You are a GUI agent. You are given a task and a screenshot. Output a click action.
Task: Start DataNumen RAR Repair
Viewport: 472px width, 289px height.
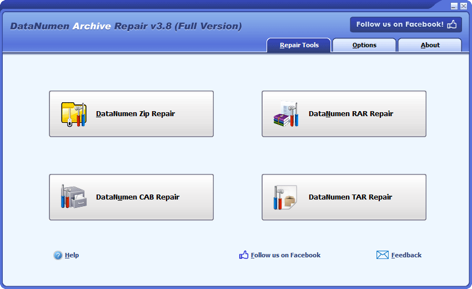click(x=350, y=114)
